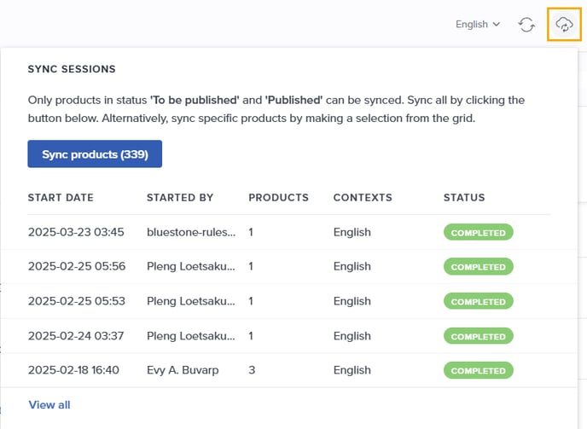The image size is (587, 429).
Task: Select the 2025-03-23 03:45 sync session row
Action: pyautogui.click(x=288, y=232)
